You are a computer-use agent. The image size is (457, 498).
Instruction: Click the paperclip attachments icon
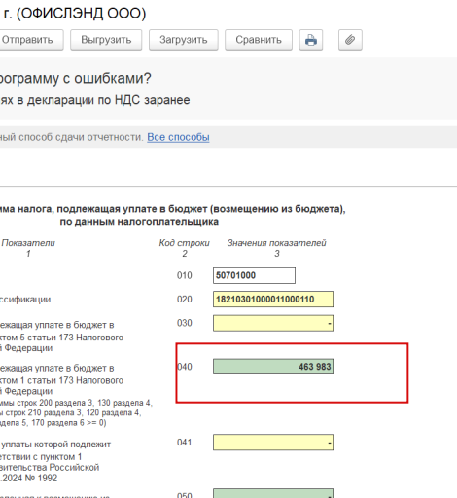tap(350, 40)
